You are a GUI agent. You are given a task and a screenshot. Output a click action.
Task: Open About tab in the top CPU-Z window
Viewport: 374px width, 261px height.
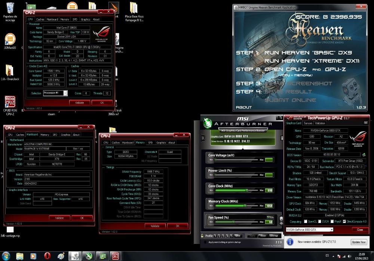coord(96,19)
